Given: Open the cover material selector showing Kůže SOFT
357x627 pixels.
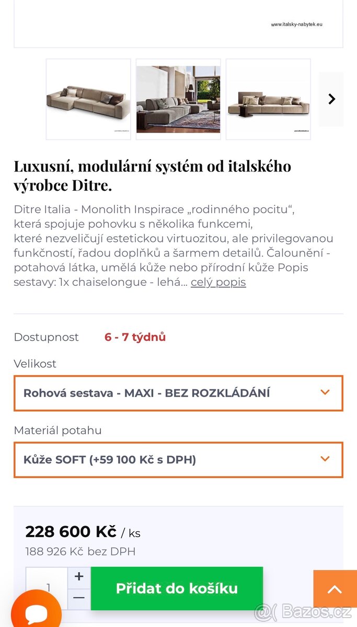Looking at the screenshot, I should pyautogui.click(x=178, y=460).
